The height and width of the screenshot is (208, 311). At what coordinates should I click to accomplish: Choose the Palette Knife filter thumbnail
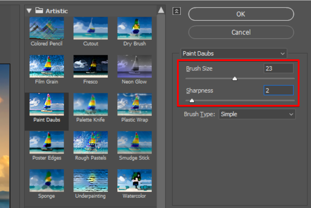point(91,104)
